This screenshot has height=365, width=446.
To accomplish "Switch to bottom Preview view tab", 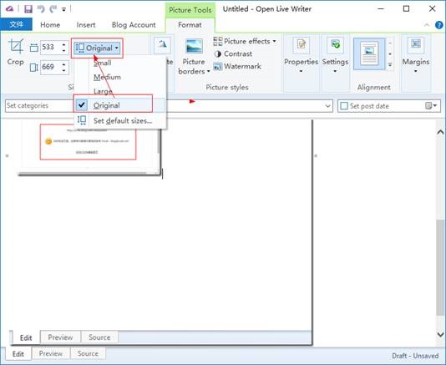I will tap(51, 353).
